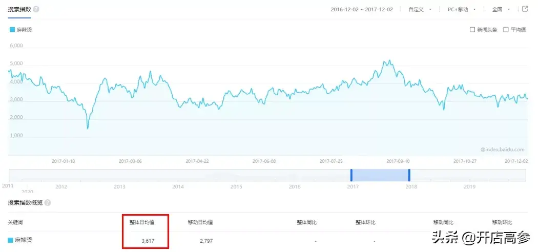538x252 pixels.
Task: Click the 移动日均值 column header
Action: (200, 222)
